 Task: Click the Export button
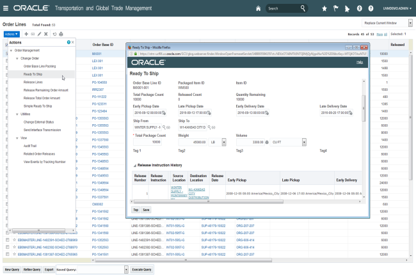tap(49, 269)
